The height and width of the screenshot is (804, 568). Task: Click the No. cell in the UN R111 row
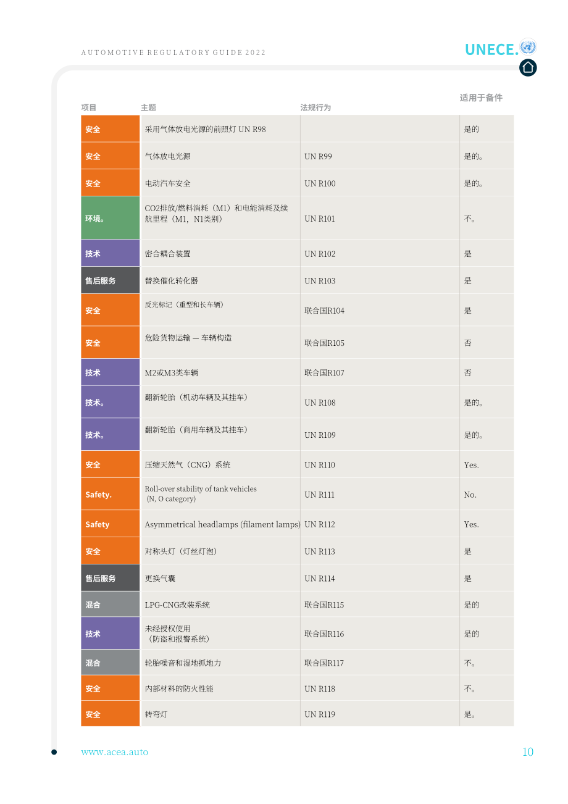point(487,494)
